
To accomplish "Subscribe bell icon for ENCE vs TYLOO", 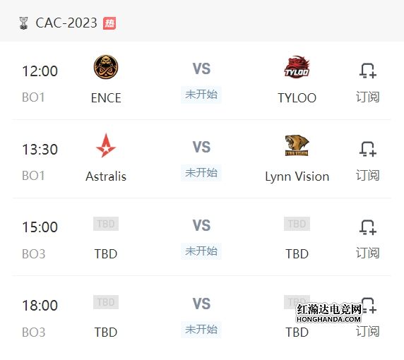I will click(x=368, y=71).
